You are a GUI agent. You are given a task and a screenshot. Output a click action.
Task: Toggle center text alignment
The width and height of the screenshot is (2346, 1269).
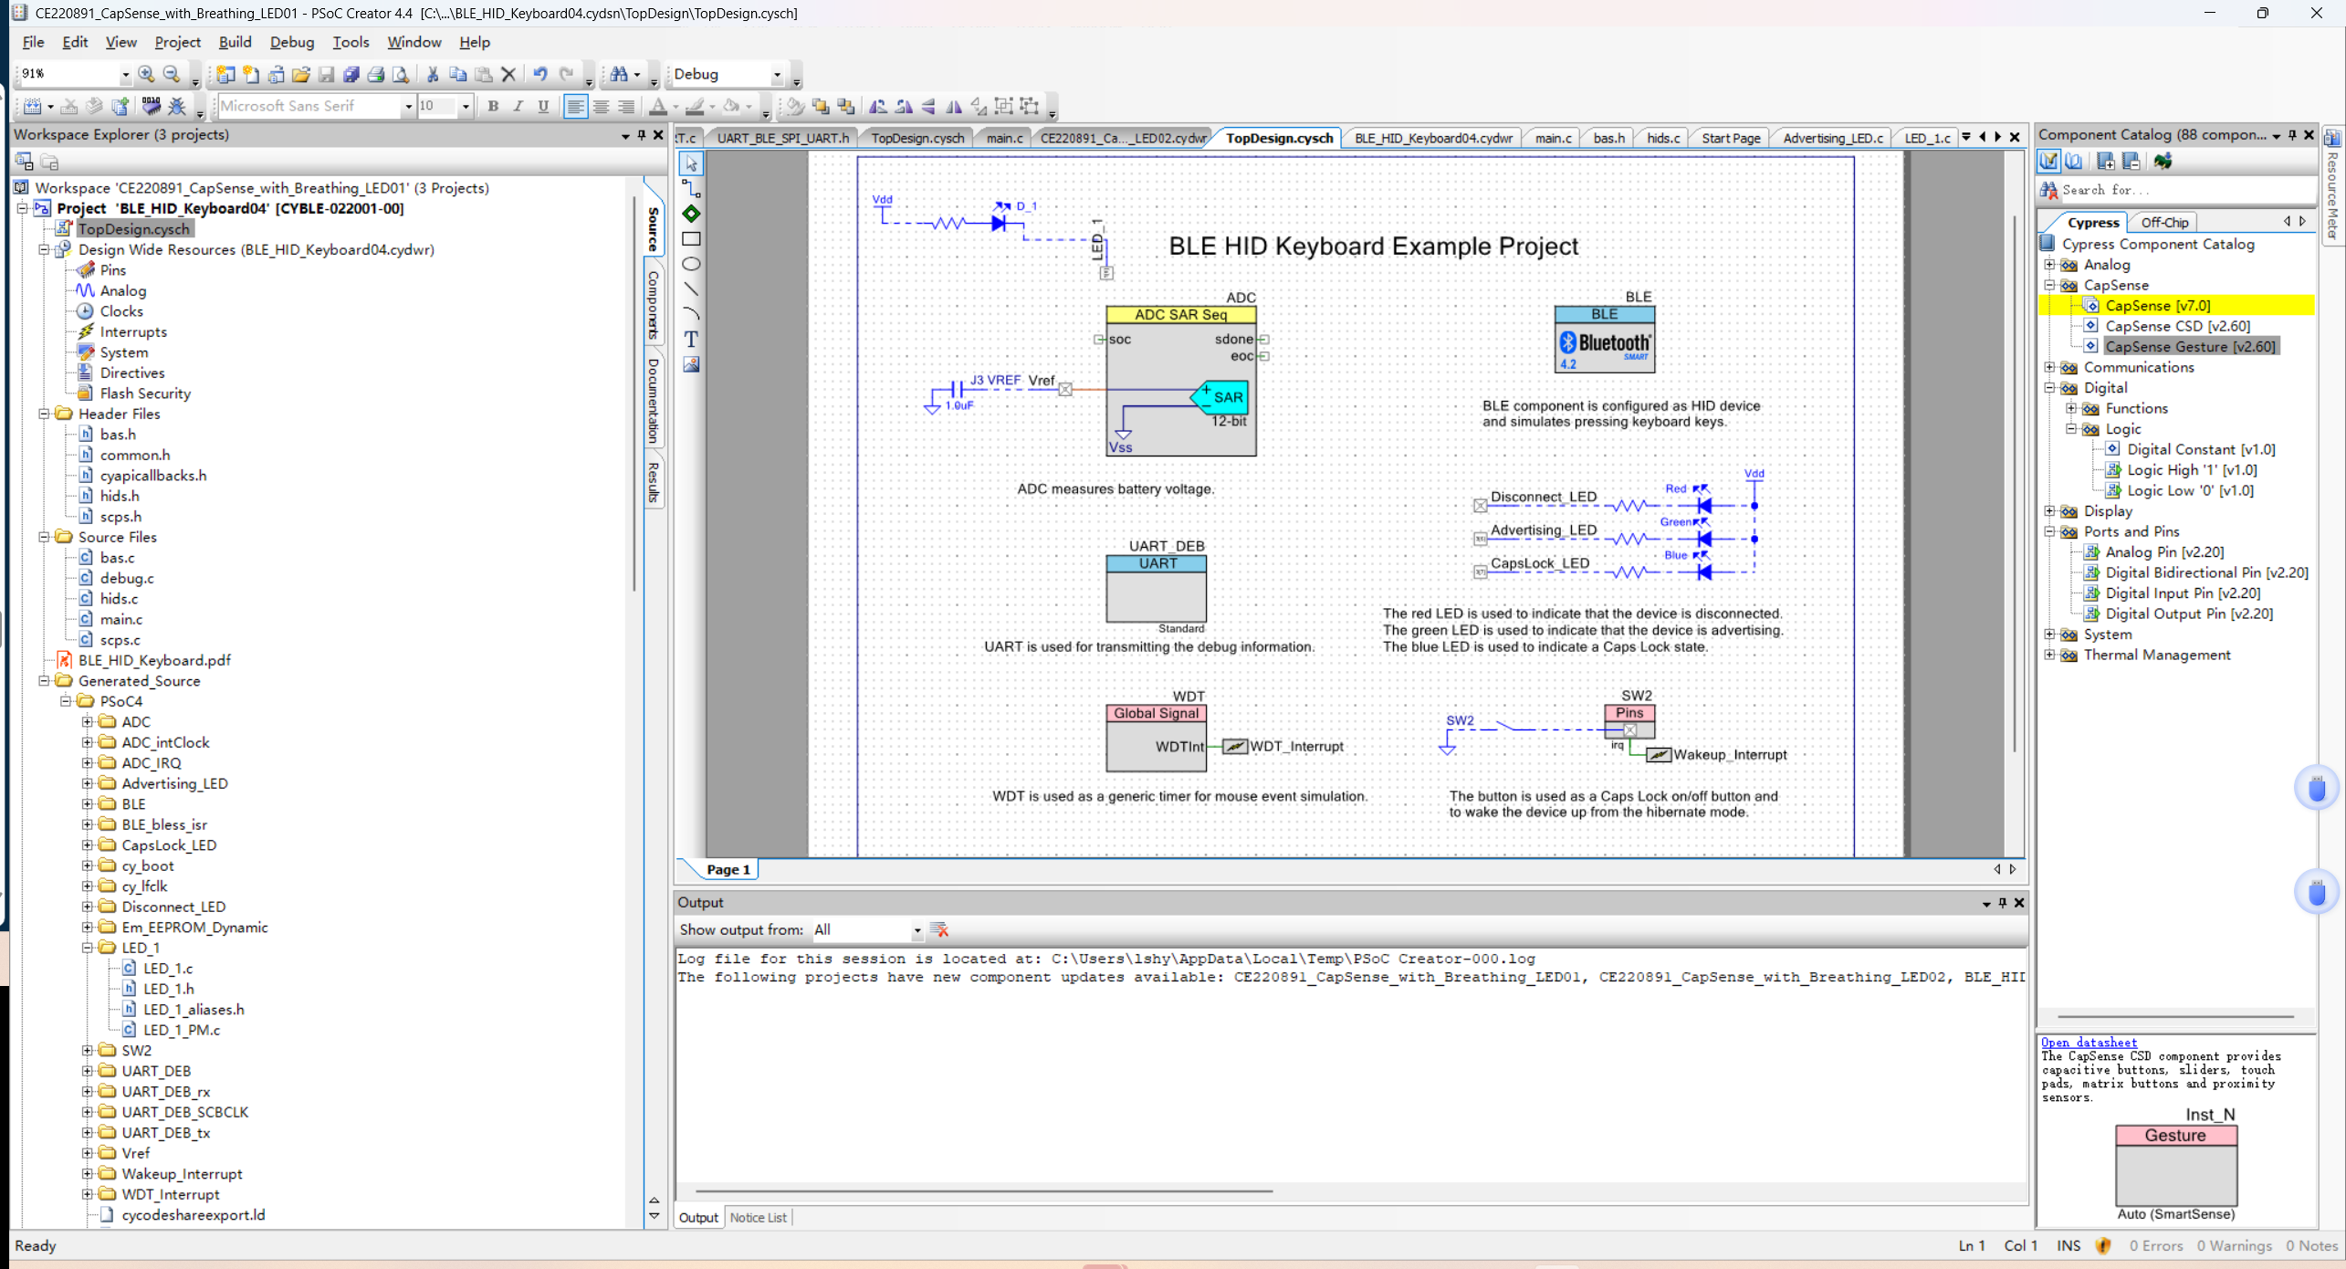click(x=601, y=106)
